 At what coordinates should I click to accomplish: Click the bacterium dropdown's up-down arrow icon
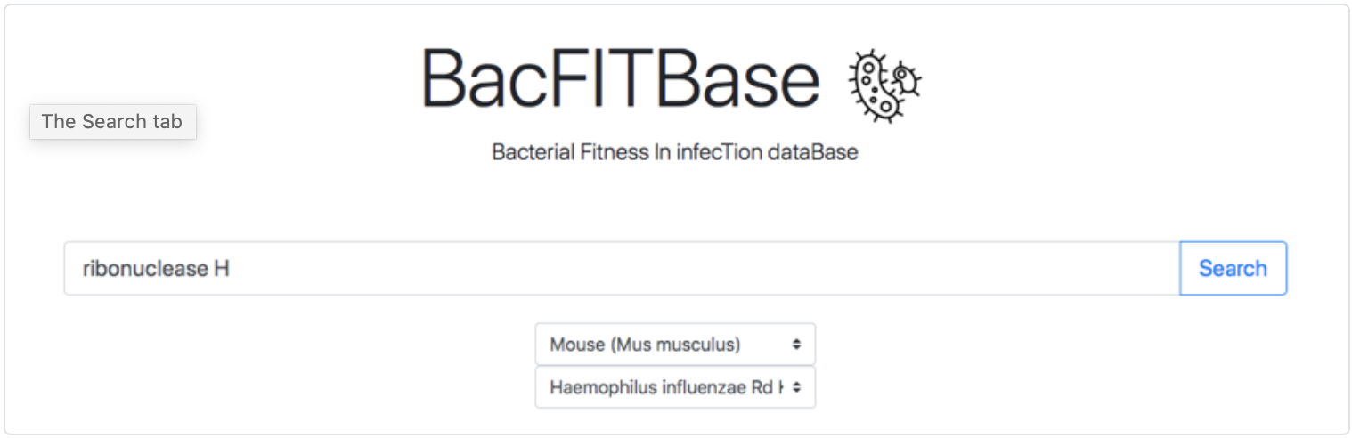[x=796, y=388]
